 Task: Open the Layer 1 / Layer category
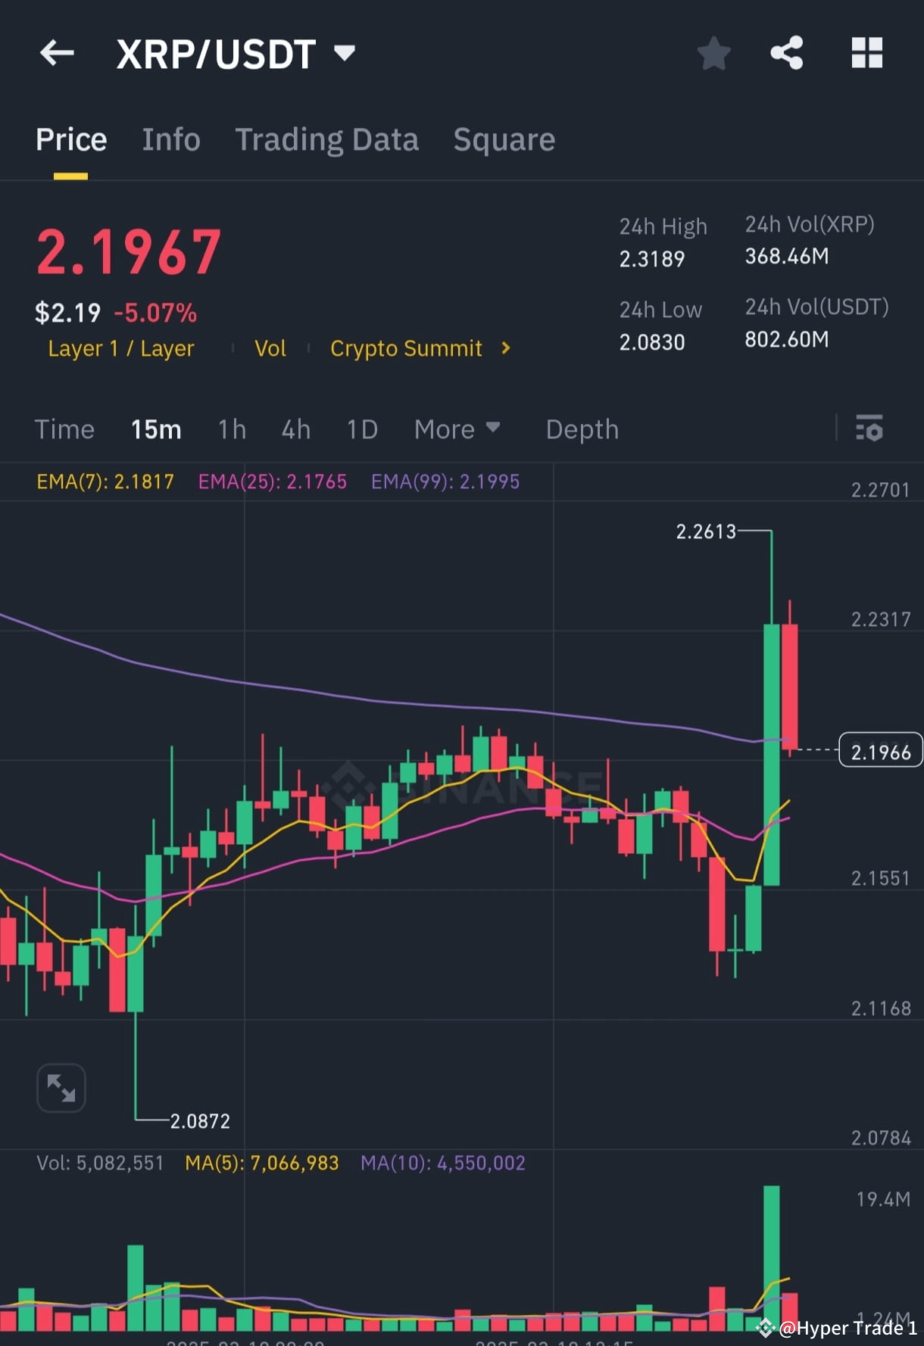click(x=120, y=349)
